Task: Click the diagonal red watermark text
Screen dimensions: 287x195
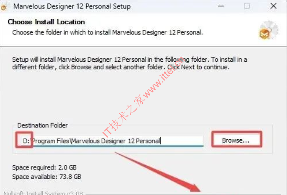Action: [x=143, y=97]
